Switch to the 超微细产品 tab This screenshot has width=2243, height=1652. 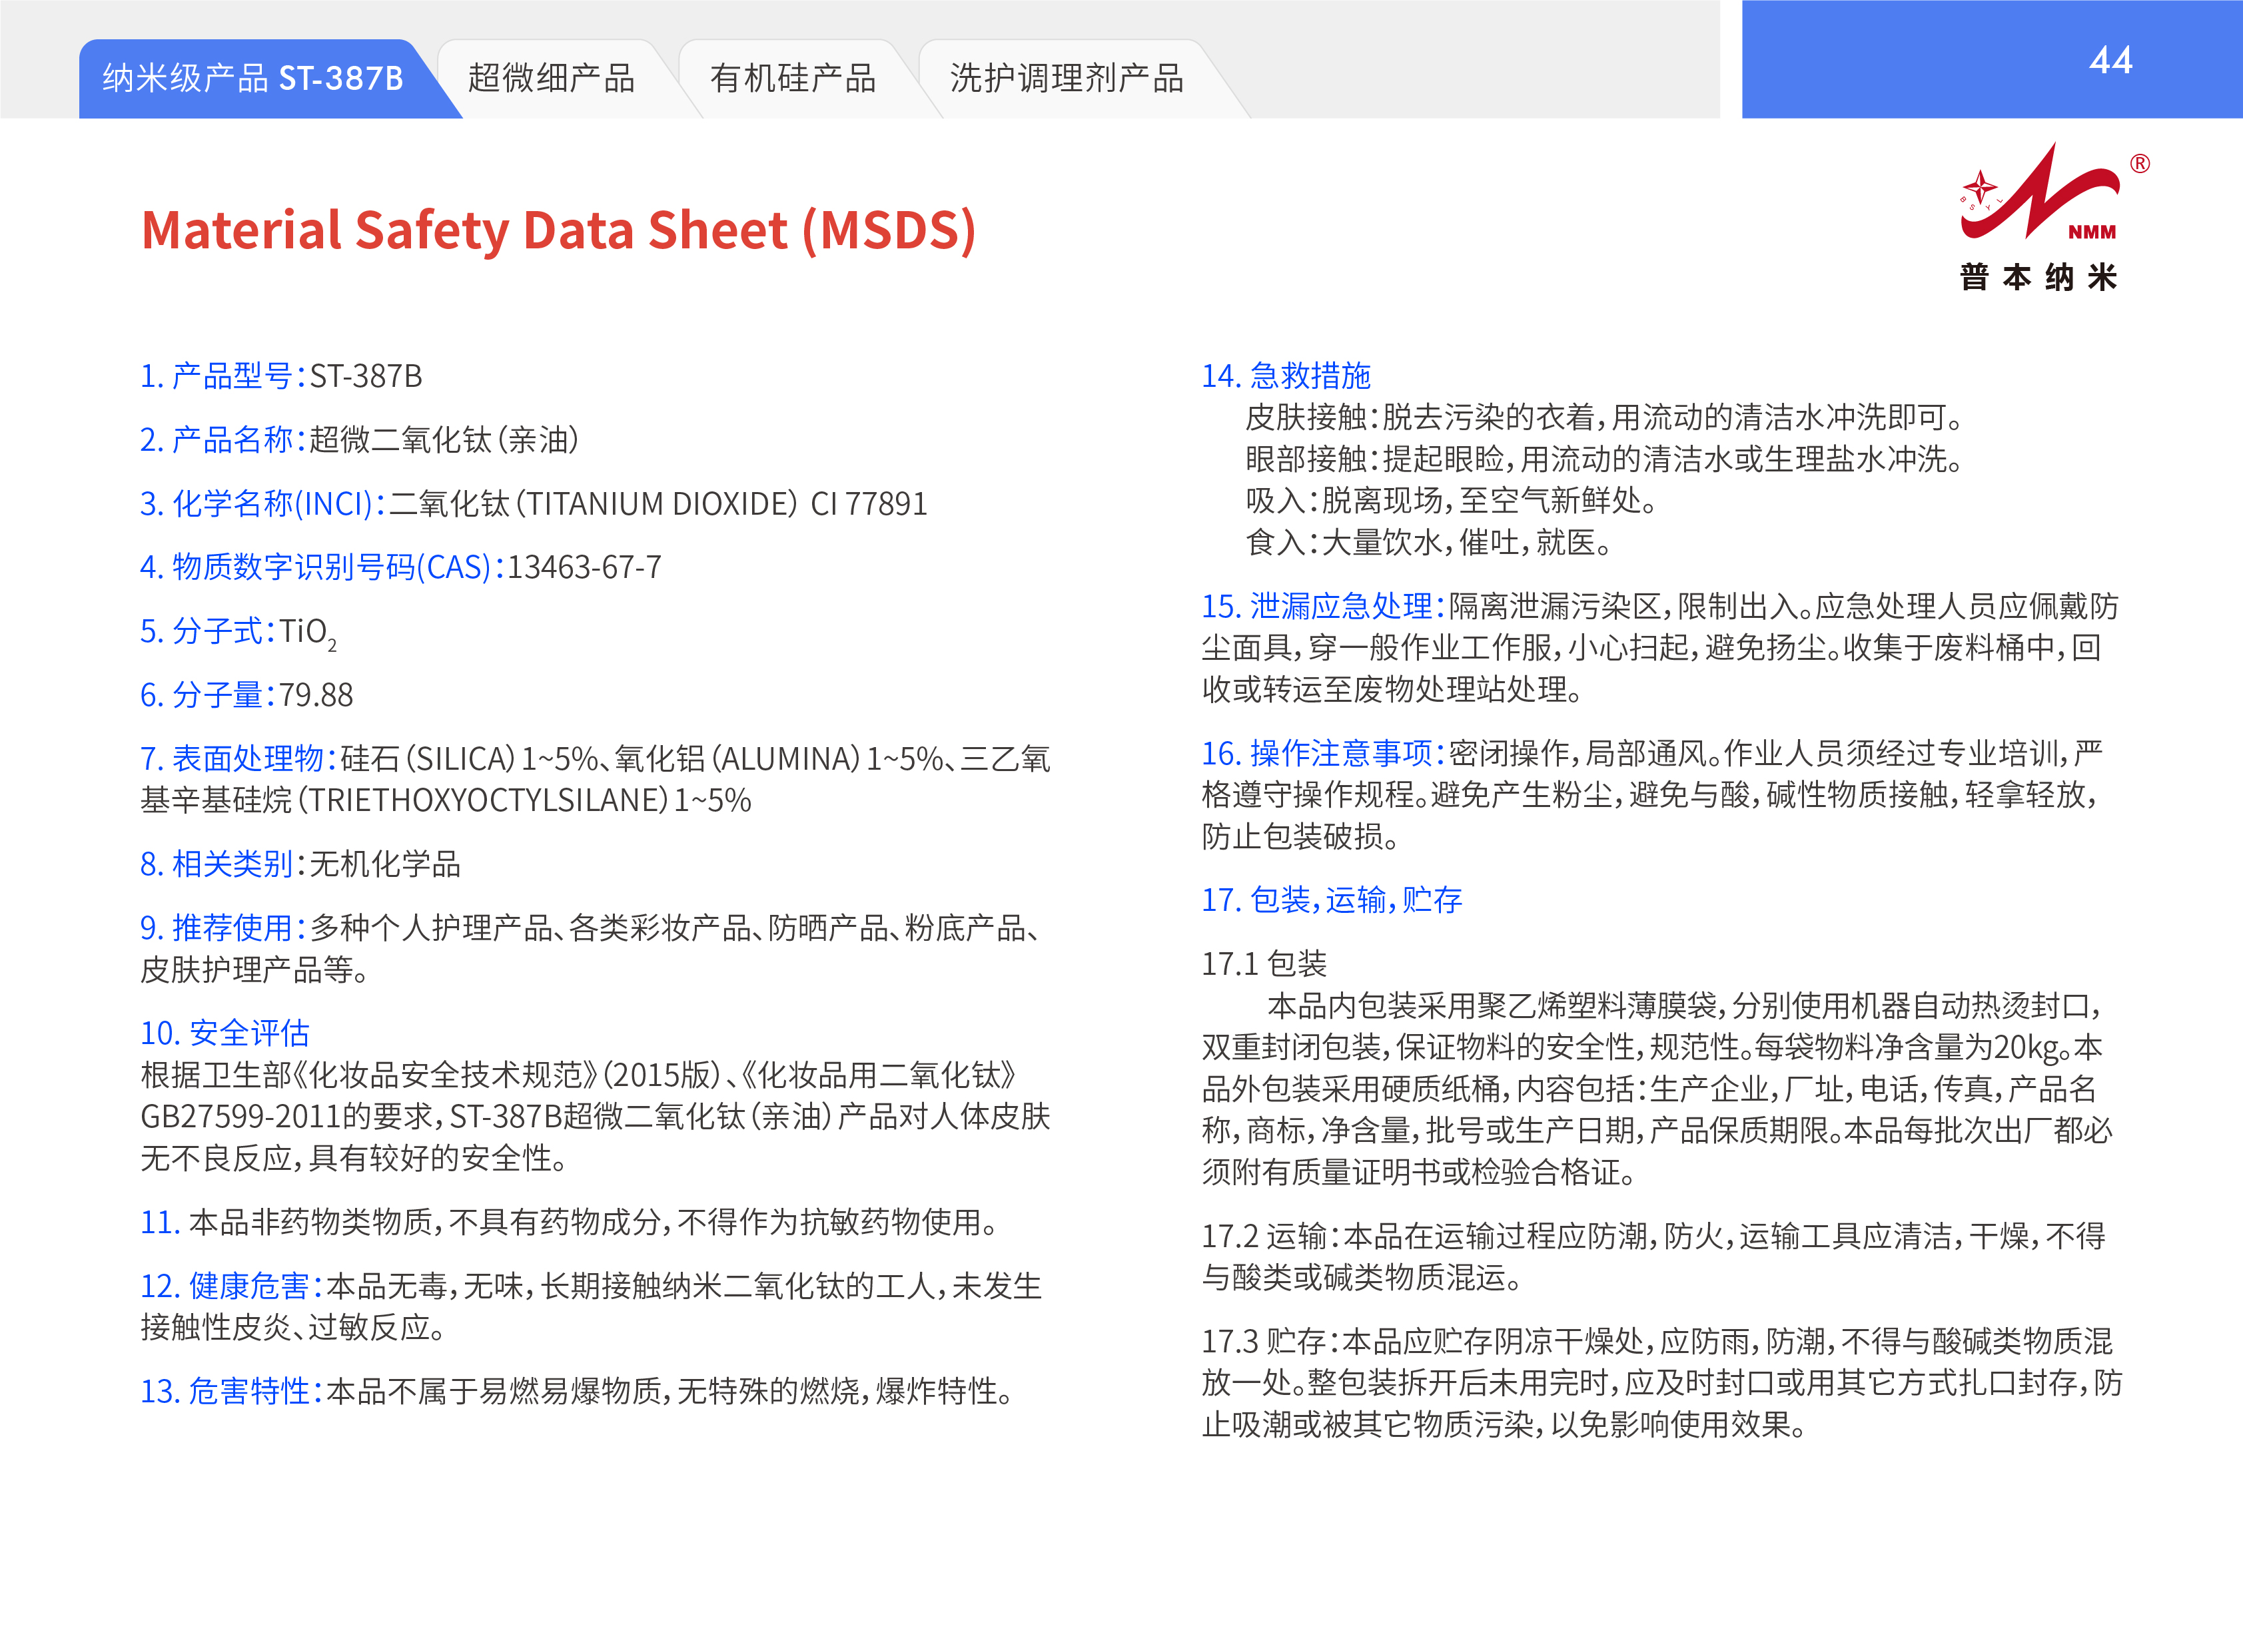[x=551, y=78]
